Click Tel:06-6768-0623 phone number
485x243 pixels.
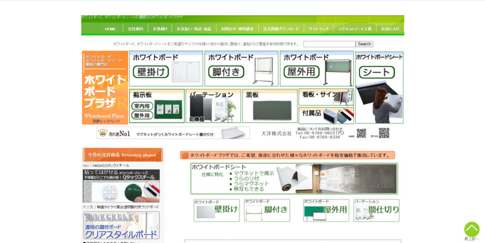point(320,133)
